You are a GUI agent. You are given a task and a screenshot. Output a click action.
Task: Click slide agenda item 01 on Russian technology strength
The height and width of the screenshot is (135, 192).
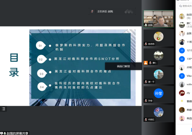pyautogui.click(x=90, y=47)
